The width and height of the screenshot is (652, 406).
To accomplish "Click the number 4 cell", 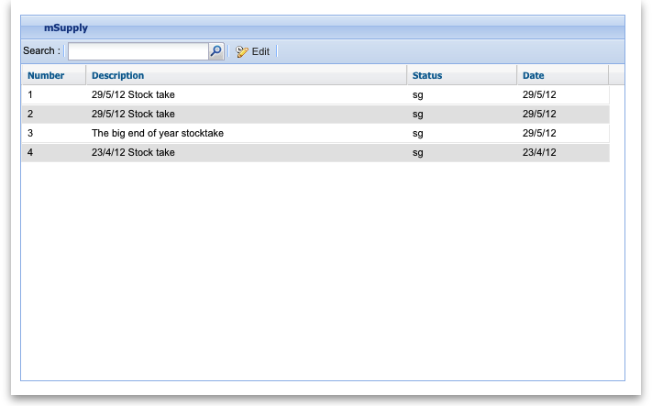I will [x=30, y=152].
